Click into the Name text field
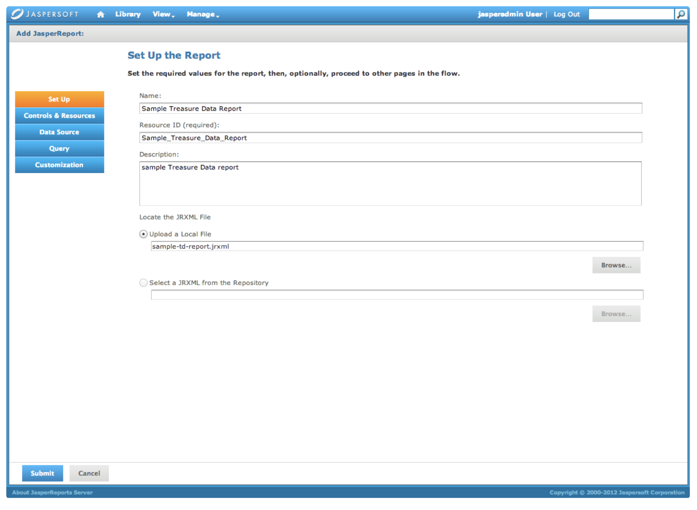This screenshot has width=697, height=510. pyautogui.click(x=390, y=108)
